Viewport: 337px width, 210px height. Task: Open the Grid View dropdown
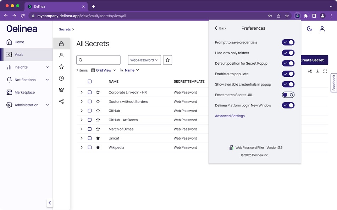click(104, 70)
